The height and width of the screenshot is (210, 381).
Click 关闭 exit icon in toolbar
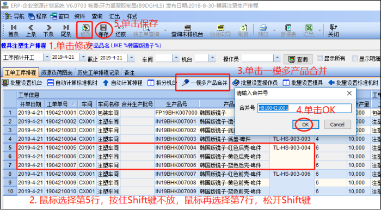pos(333,30)
